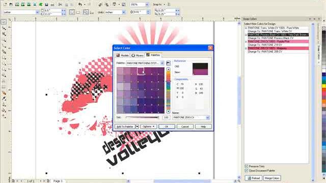Select the Zoom tool in the toolbox
The height and width of the screenshot is (183, 326).
click(4, 40)
